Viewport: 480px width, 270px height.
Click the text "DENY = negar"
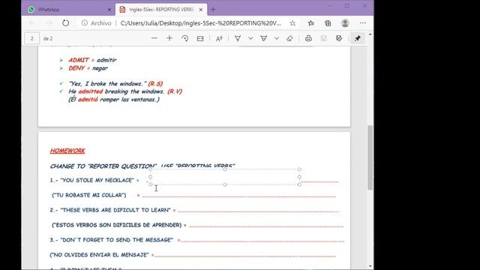click(x=88, y=68)
